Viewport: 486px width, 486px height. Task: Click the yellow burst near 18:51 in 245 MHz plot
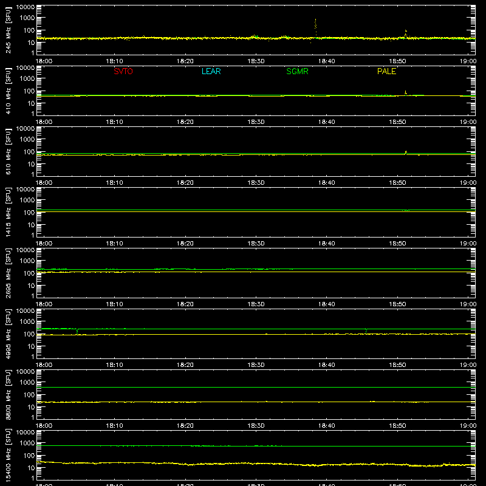[x=406, y=34]
